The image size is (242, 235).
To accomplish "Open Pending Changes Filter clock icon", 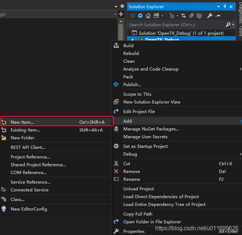I will pos(171,16).
